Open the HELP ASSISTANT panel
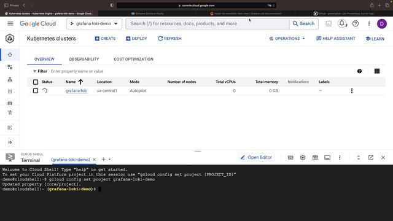The image size is (393, 221). [x=336, y=38]
